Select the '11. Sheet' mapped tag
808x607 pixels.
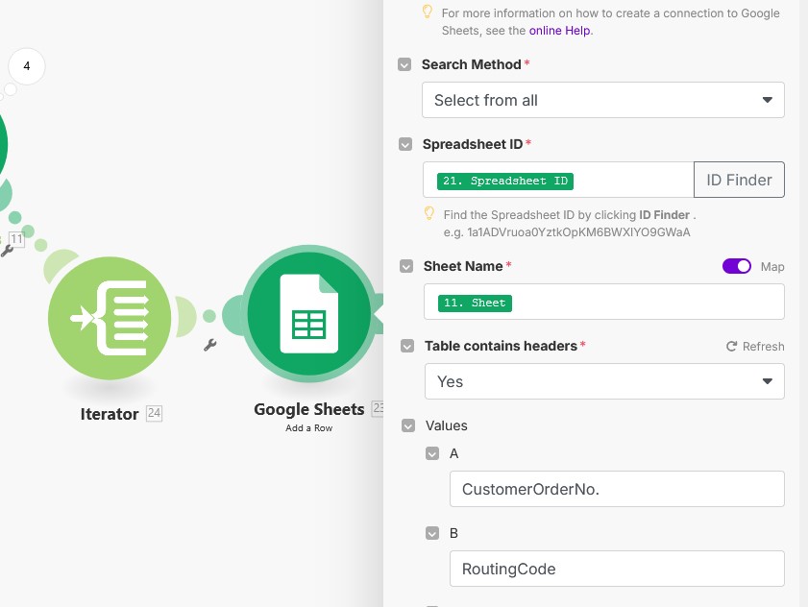[475, 303]
